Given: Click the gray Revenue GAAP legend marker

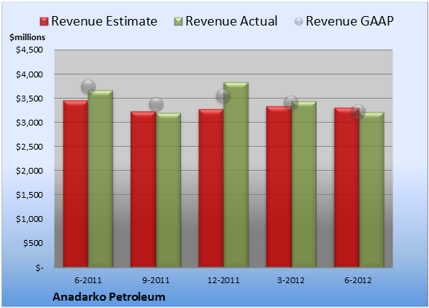Looking at the screenshot, I should point(298,22).
